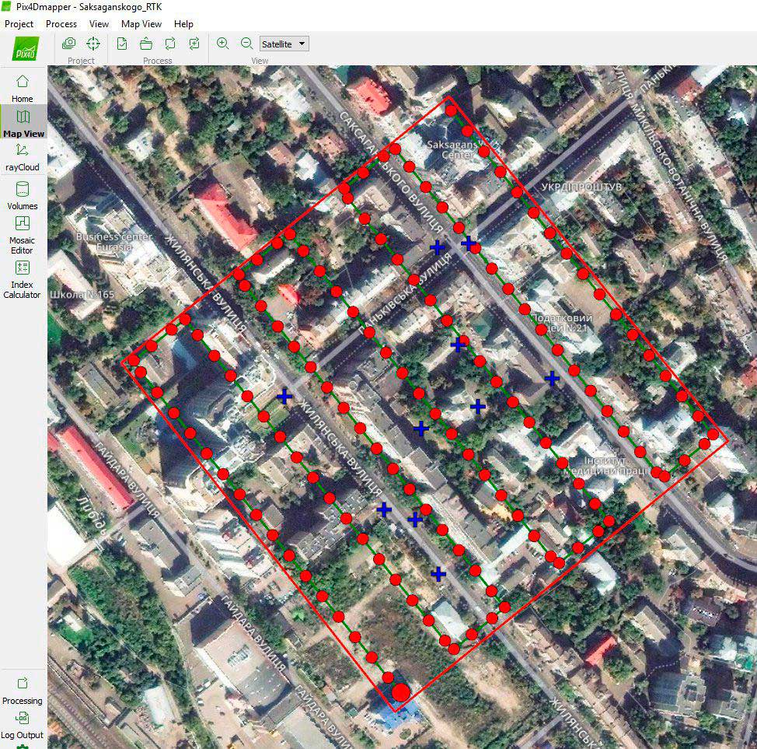The height and width of the screenshot is (749, 757).
Task: Open the Index Calculator view
Action: (23, 279)
